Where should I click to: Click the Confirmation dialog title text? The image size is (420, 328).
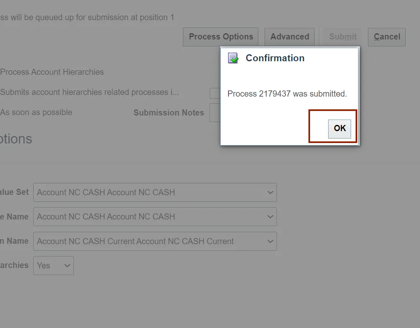click(x=275, y=58)
